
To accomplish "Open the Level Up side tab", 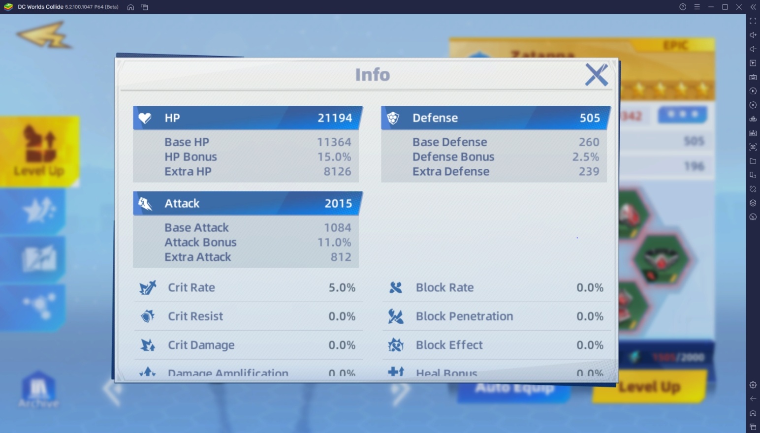I will pos(39,151).
